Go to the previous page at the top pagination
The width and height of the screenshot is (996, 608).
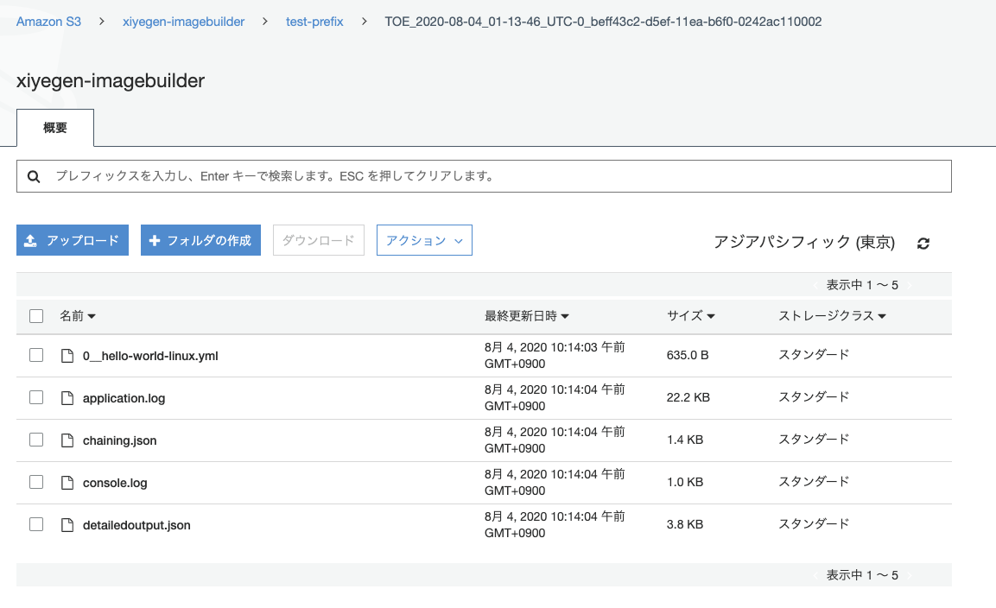(815, 285)
